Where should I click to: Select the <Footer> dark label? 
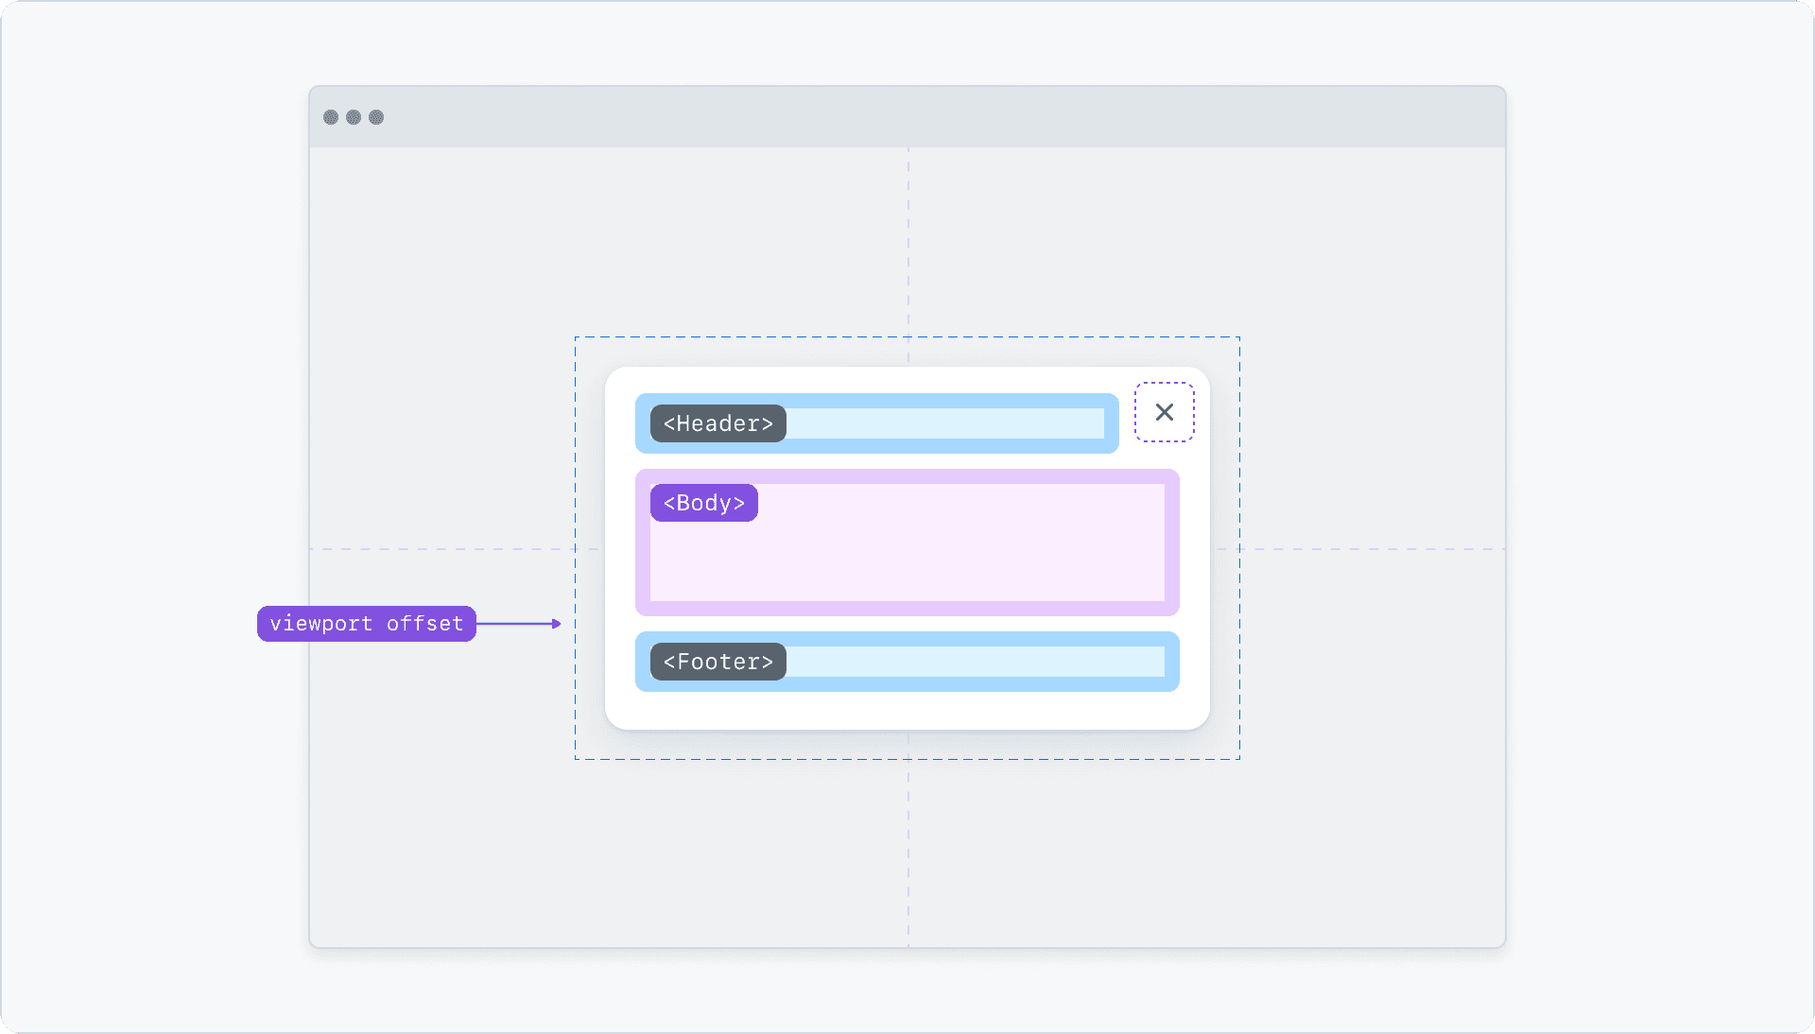(x=717, y=662)
